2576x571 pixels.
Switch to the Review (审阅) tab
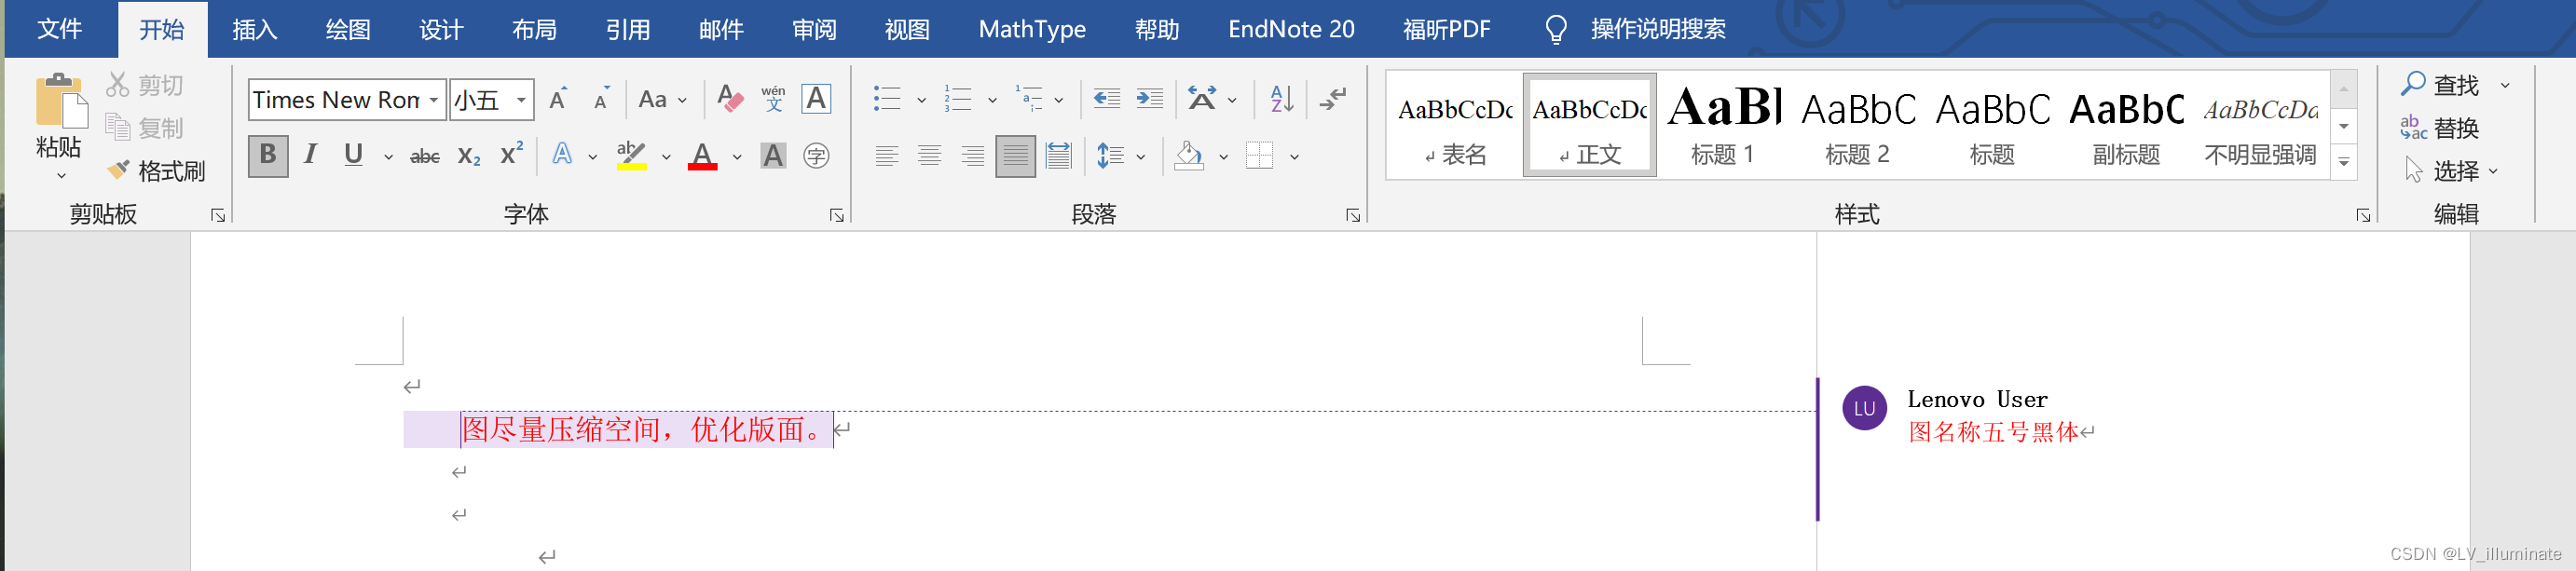[814, 29]
